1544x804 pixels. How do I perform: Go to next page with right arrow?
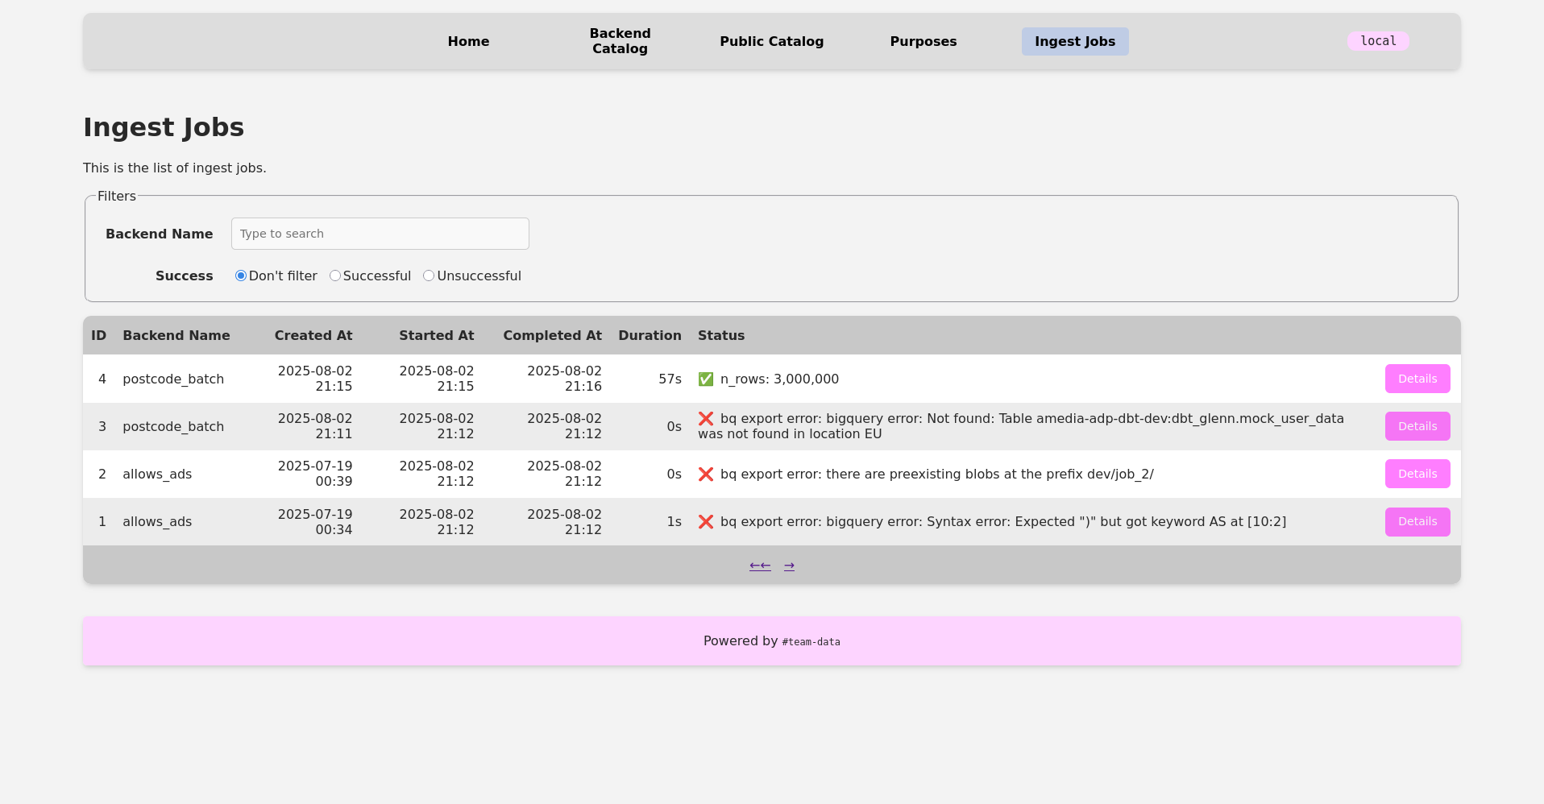789,566
